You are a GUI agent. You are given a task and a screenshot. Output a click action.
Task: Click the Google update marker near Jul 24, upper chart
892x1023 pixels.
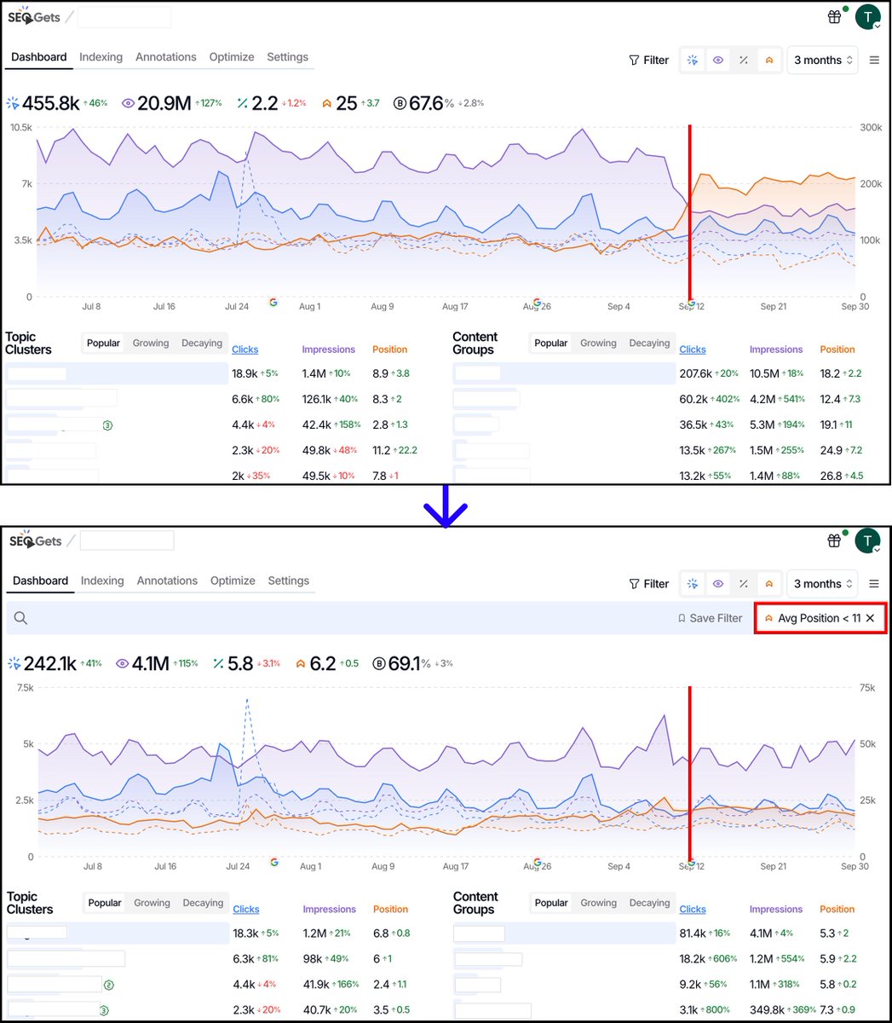[273, 302]
